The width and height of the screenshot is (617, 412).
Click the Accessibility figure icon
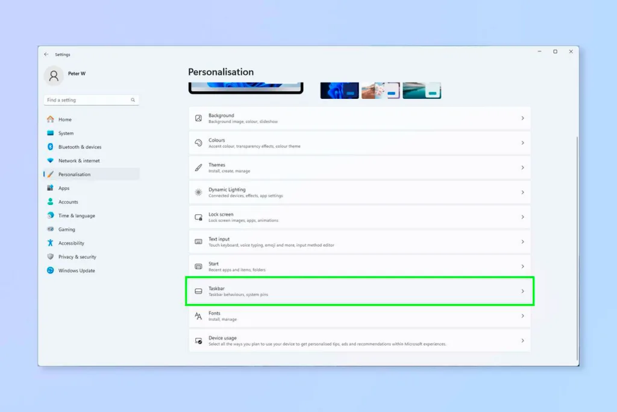pyautogui.click(x=51, y=242)
